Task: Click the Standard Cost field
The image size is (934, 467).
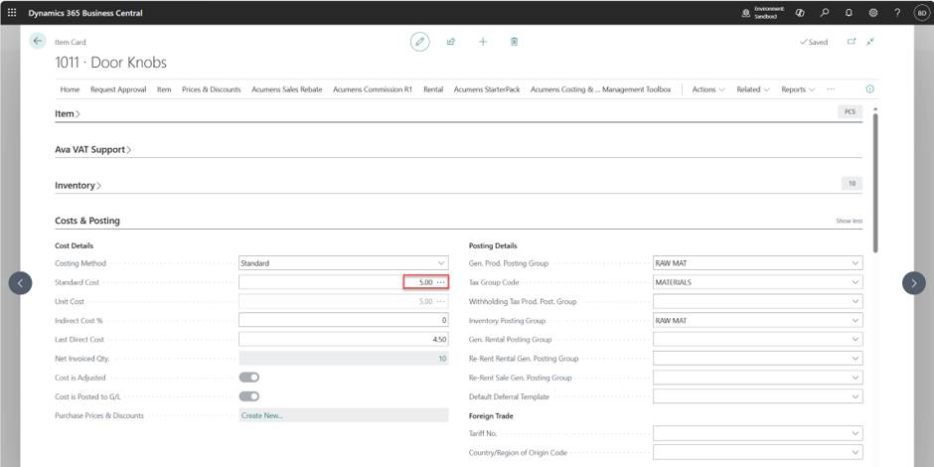Action: coord(344,282)
